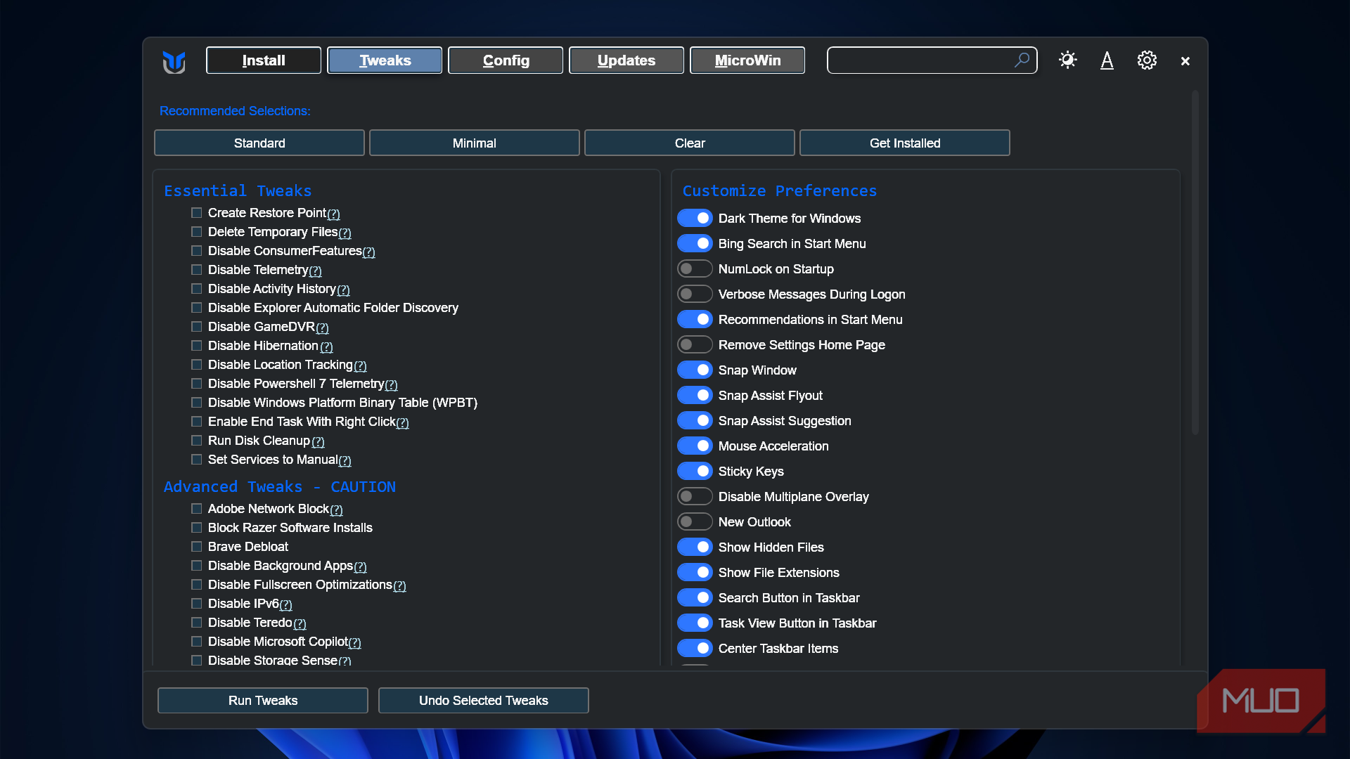Turn off Dark Theme for Windows toggle
The width and height of the screenshot is (1350, 759).
(695, 219)
